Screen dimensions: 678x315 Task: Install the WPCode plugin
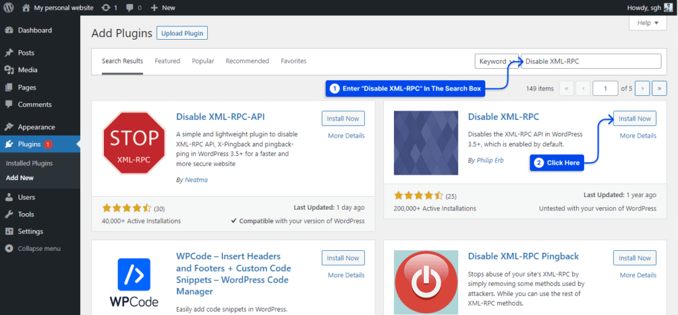343,258
